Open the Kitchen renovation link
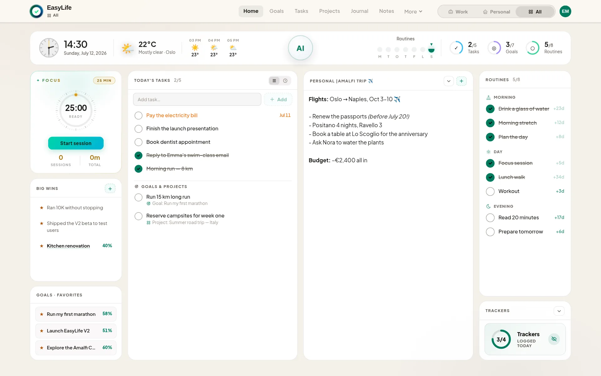This screenshot has height=376, width=601. coord(68,246)
